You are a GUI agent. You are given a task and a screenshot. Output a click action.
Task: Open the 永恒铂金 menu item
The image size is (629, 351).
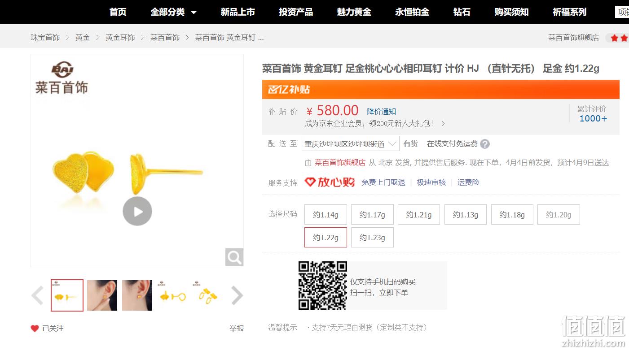tap(412, 12)
